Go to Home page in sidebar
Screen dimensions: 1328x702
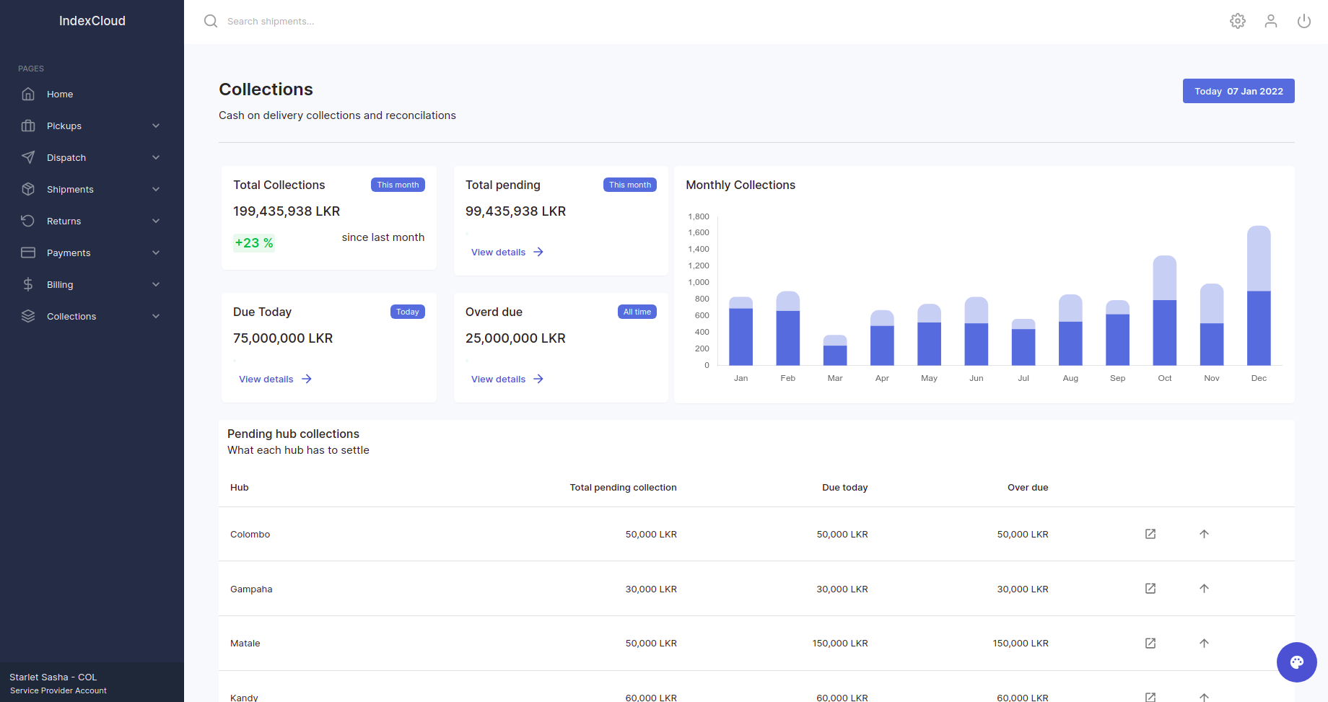coord(60,94)
